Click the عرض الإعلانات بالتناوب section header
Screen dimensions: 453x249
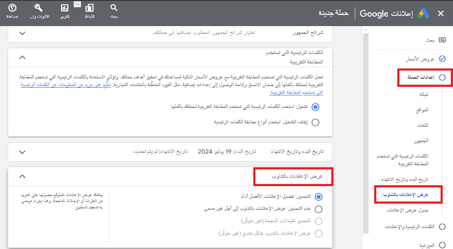(297, 176)
